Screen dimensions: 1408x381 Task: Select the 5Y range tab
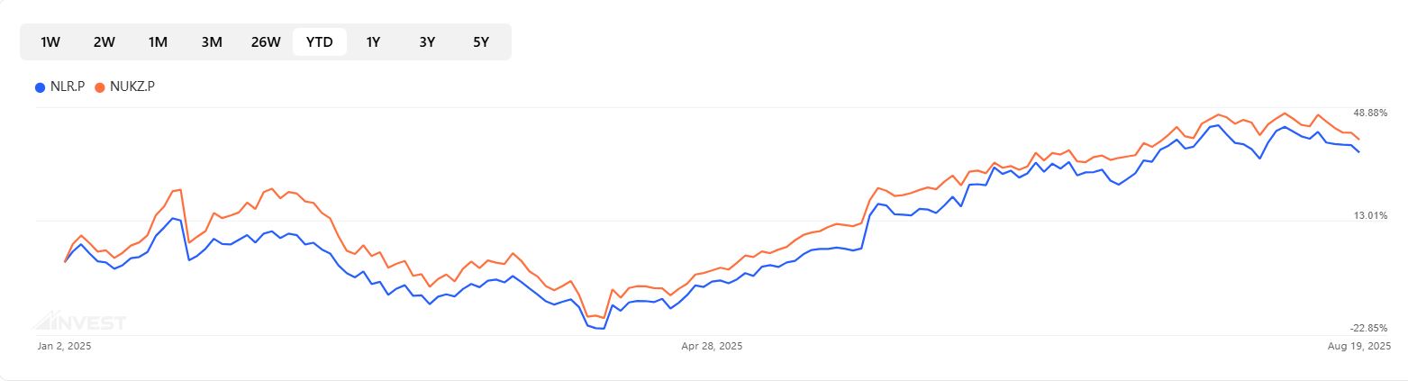(x=481, y=41)
